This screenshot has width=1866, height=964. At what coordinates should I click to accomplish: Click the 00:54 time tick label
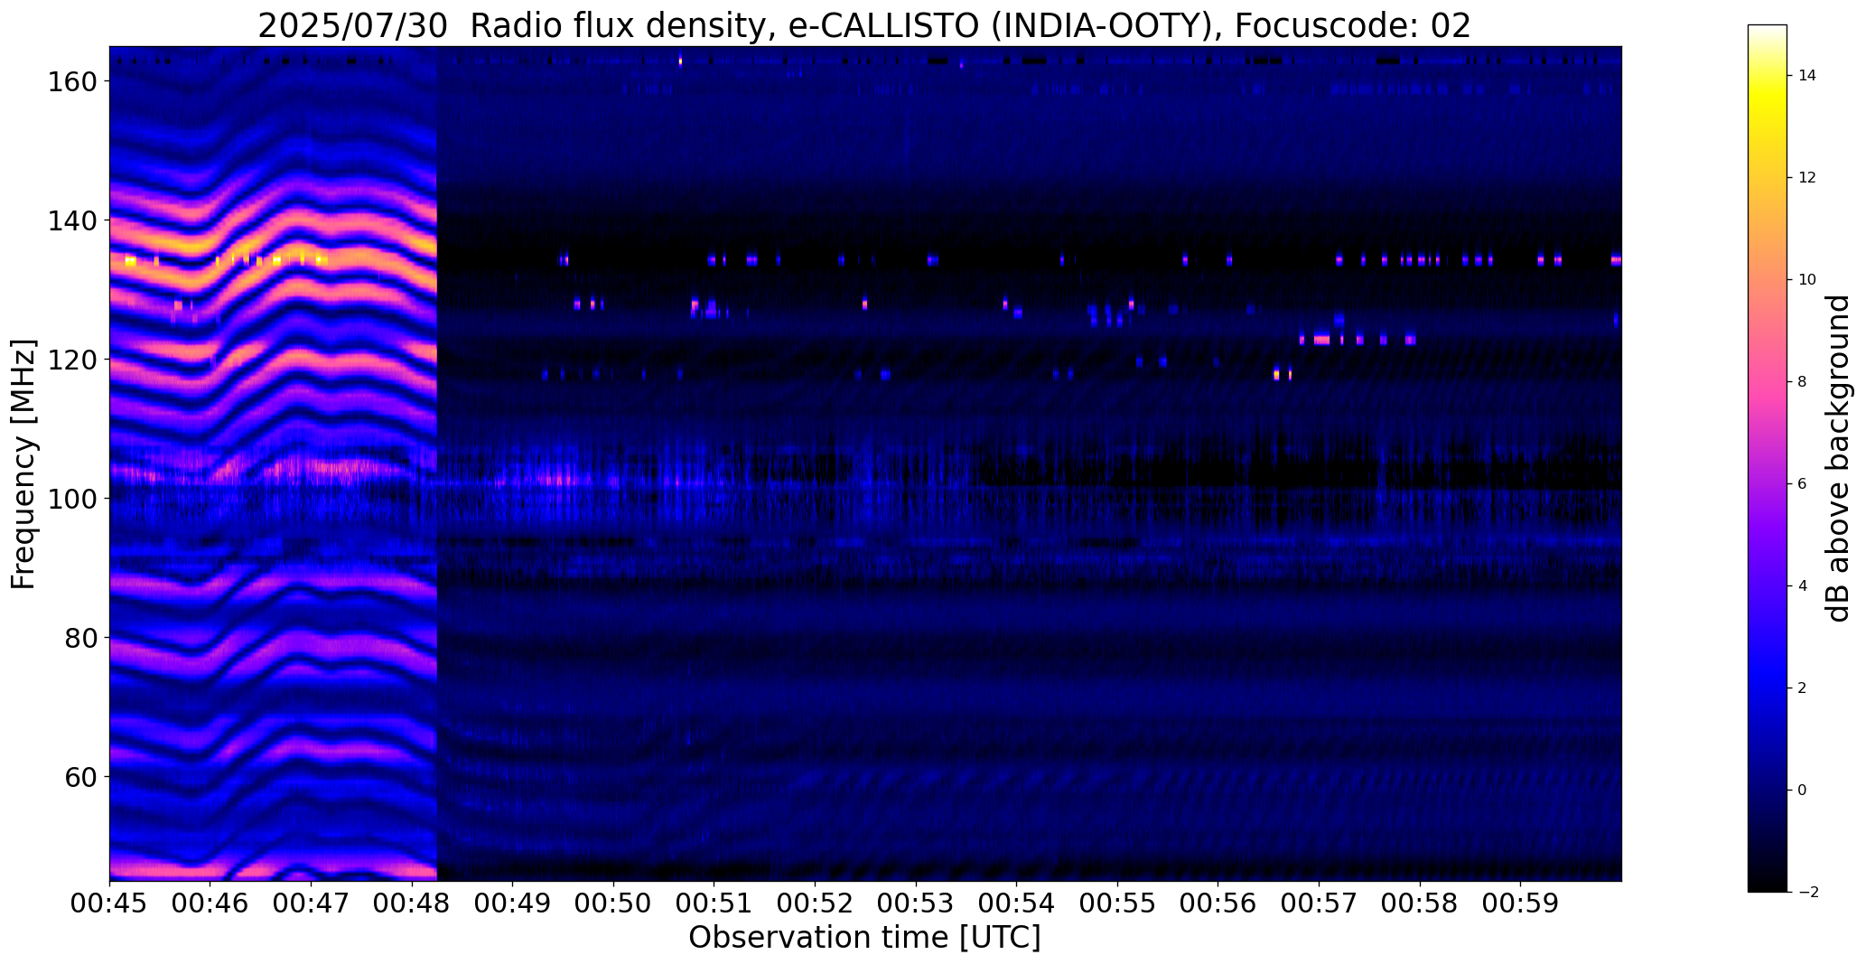point(1017,903)
